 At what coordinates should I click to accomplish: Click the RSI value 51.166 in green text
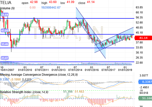coord(68,91)
